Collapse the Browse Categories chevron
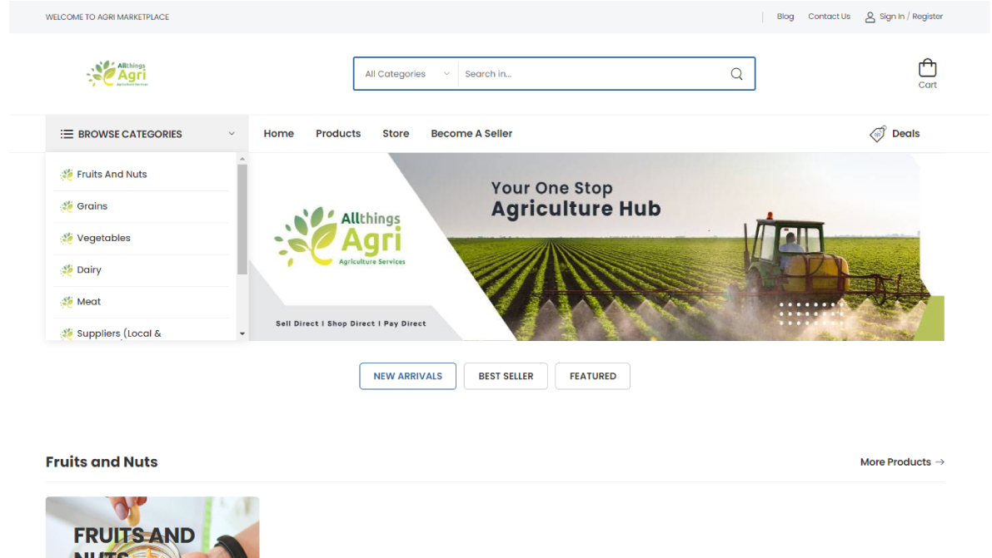Image resolution: width=992 pixels, height=558 pixels. [x=232, y=134]
